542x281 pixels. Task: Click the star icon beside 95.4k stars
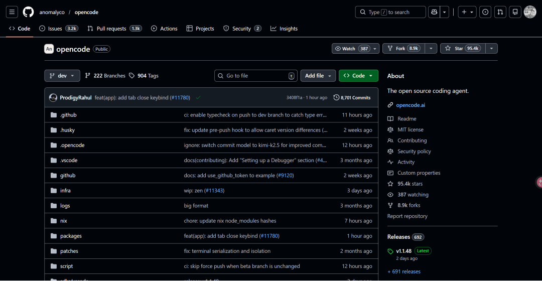[x=390, y=184]
